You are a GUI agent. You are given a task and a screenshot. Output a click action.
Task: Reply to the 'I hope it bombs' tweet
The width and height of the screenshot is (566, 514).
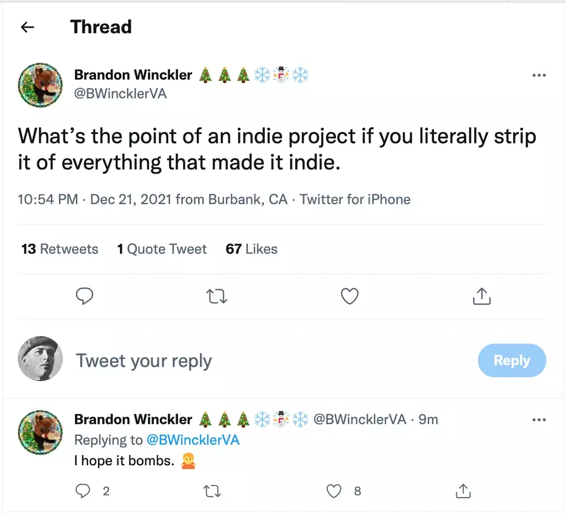[x=83, y=491]
